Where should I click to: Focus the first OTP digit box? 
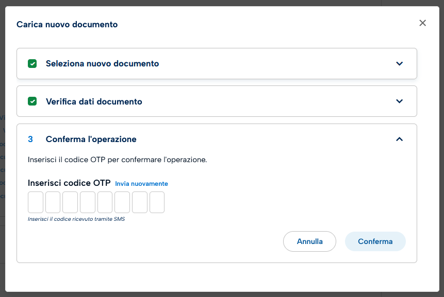coord(36,202)
